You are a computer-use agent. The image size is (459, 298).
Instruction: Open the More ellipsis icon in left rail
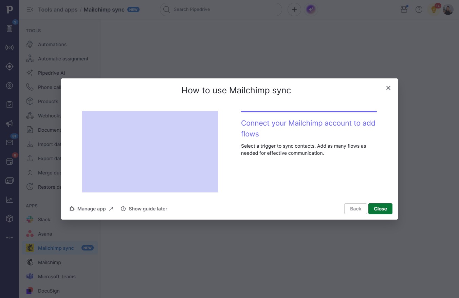coord(10,238)
